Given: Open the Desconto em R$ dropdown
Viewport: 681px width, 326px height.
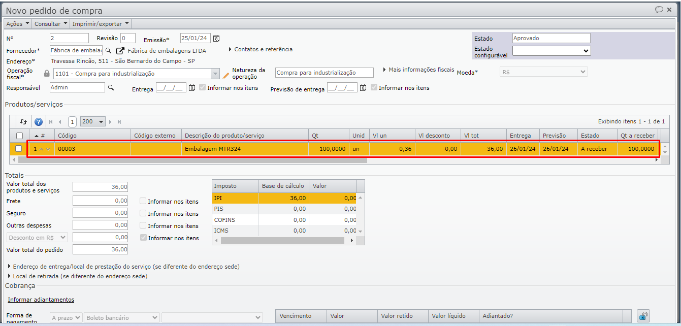Looking at the screenshot, I should coord(37,237).
